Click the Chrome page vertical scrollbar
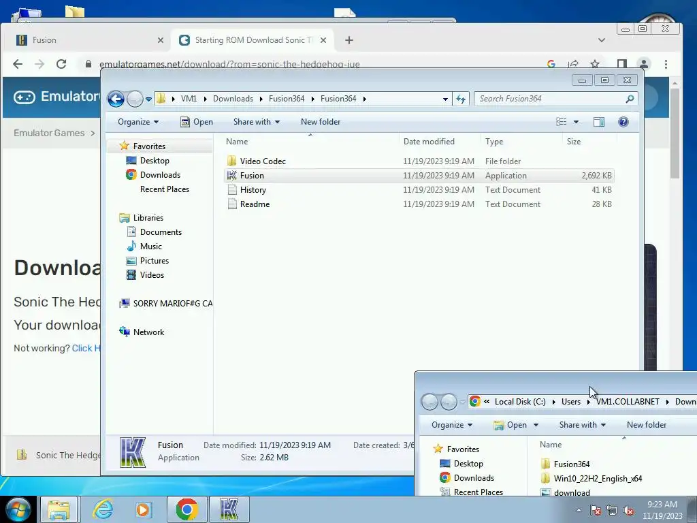Image resolution: width=697 pixels, height=523 pixels. pyautogui.click(x=675, y=133)
